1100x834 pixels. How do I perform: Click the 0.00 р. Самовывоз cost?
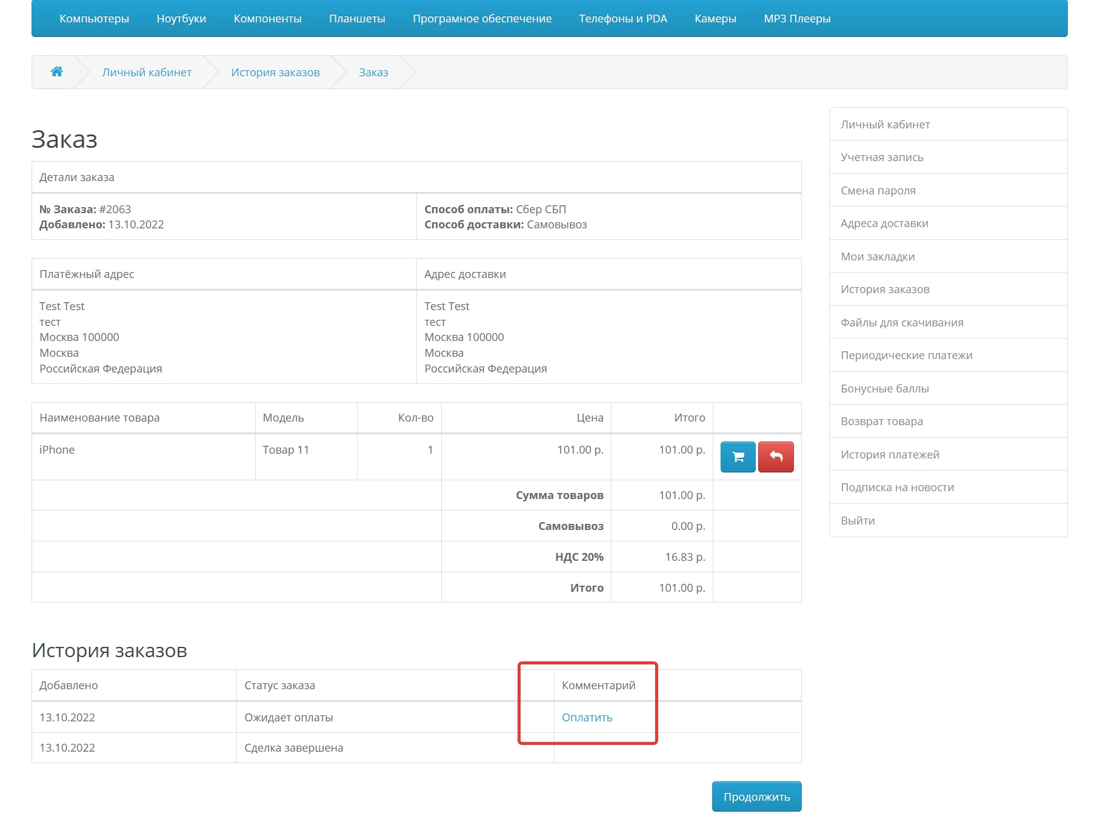click(688, 526)
